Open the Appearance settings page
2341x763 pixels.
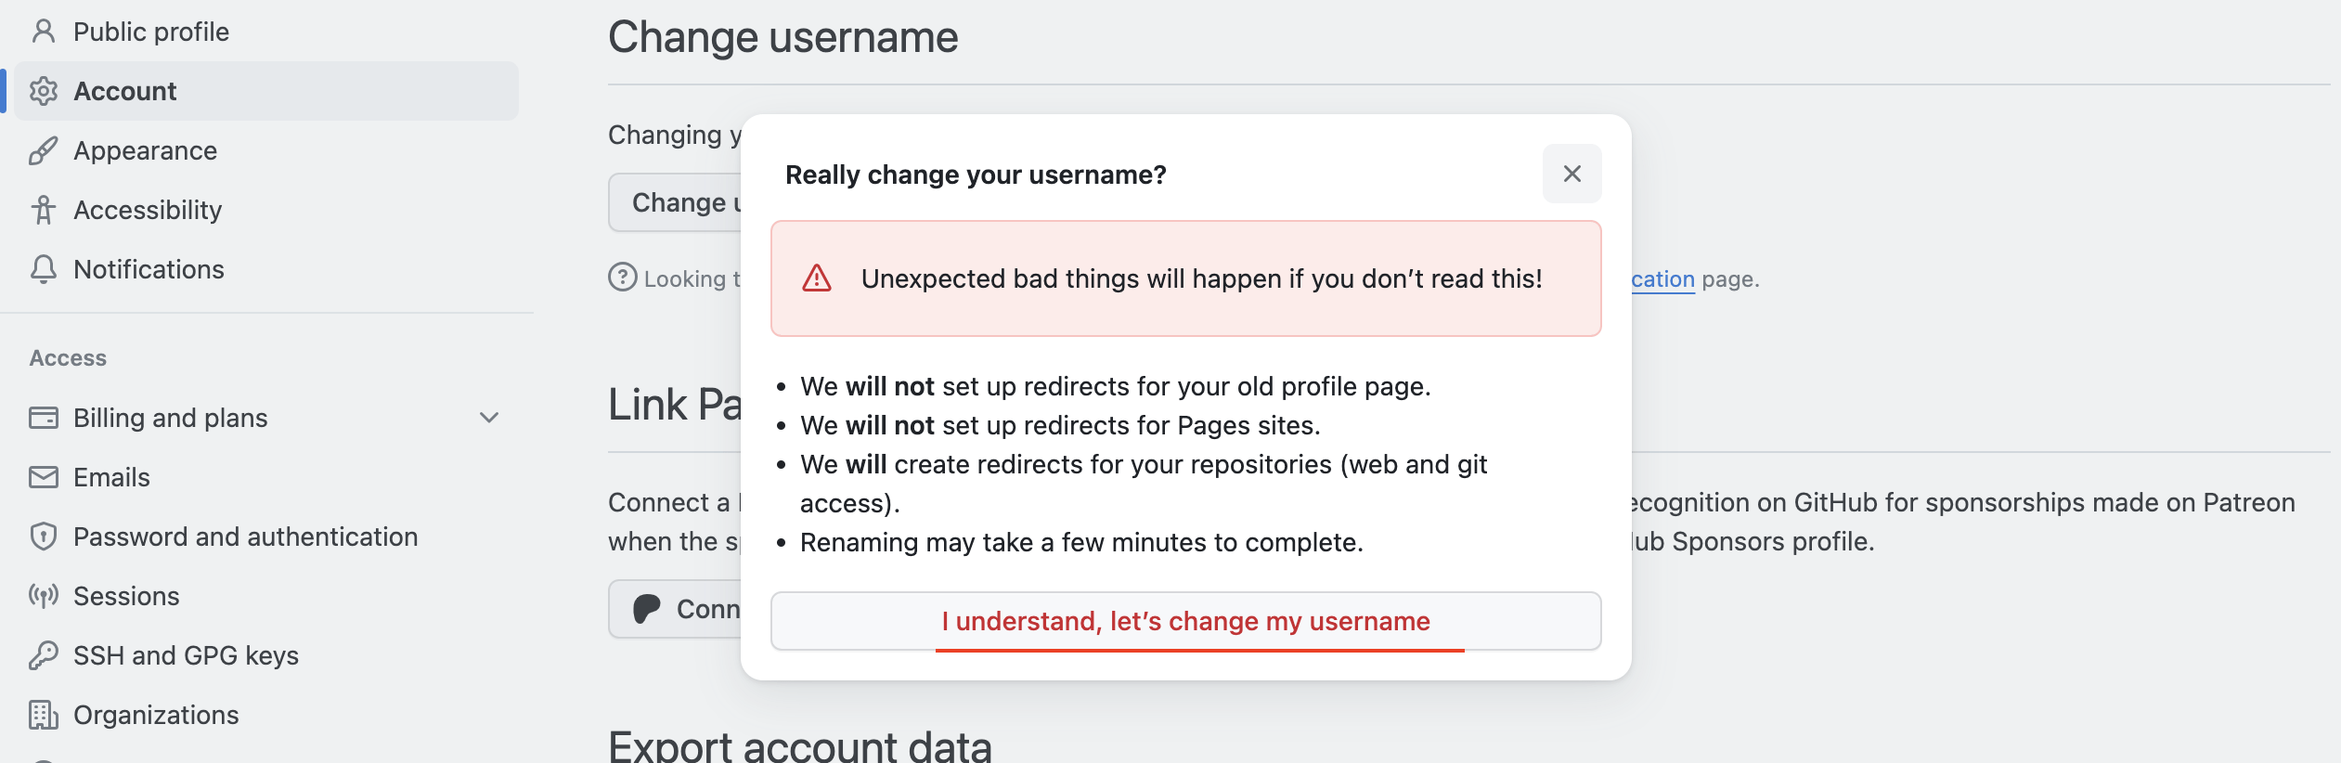[x=145, y=150]
